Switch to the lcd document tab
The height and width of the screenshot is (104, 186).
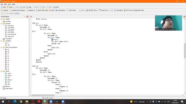17,14
